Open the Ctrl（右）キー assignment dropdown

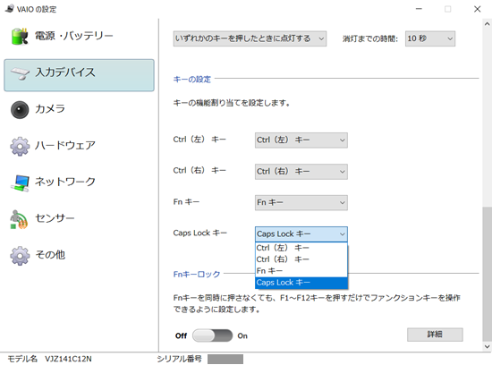(x=301, y=172)
